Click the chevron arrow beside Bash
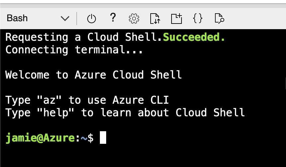The image size is (286, 167). pyautogui.click(x=65, y=19)
